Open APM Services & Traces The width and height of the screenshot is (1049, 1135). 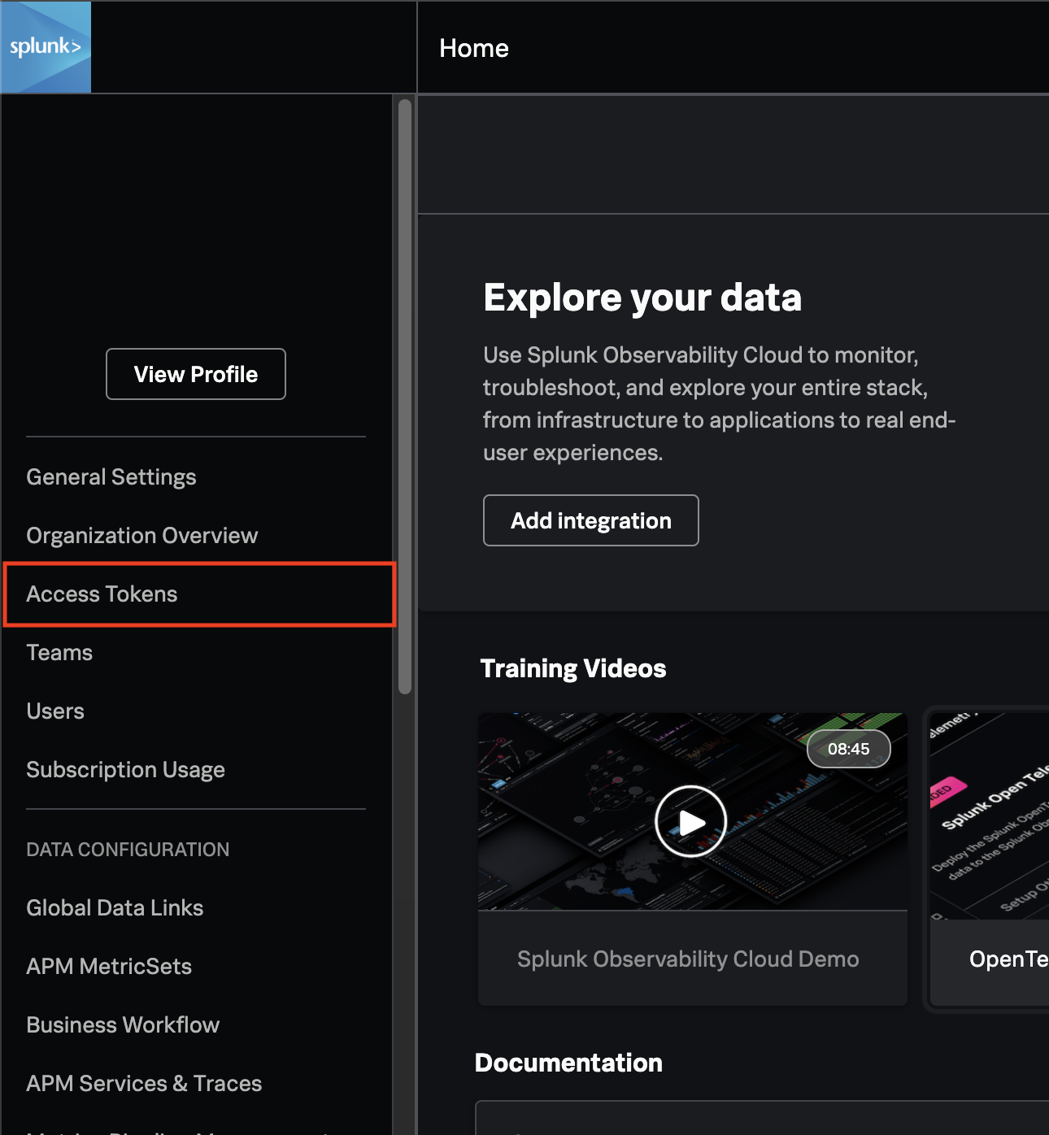(x=144, y=1083)
